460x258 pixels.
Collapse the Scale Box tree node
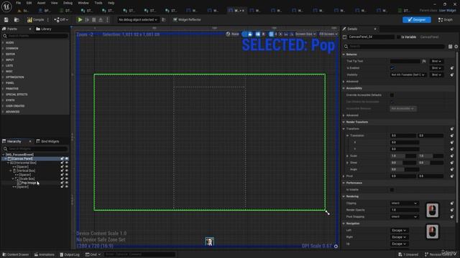13,178
